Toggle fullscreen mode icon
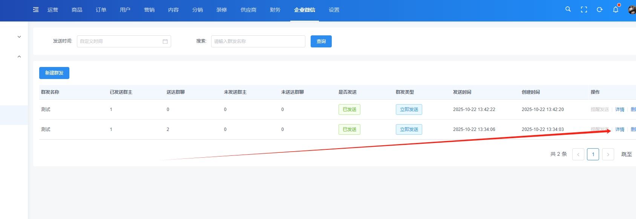Viewport: 636px width, 219px height. coord(584,10)
